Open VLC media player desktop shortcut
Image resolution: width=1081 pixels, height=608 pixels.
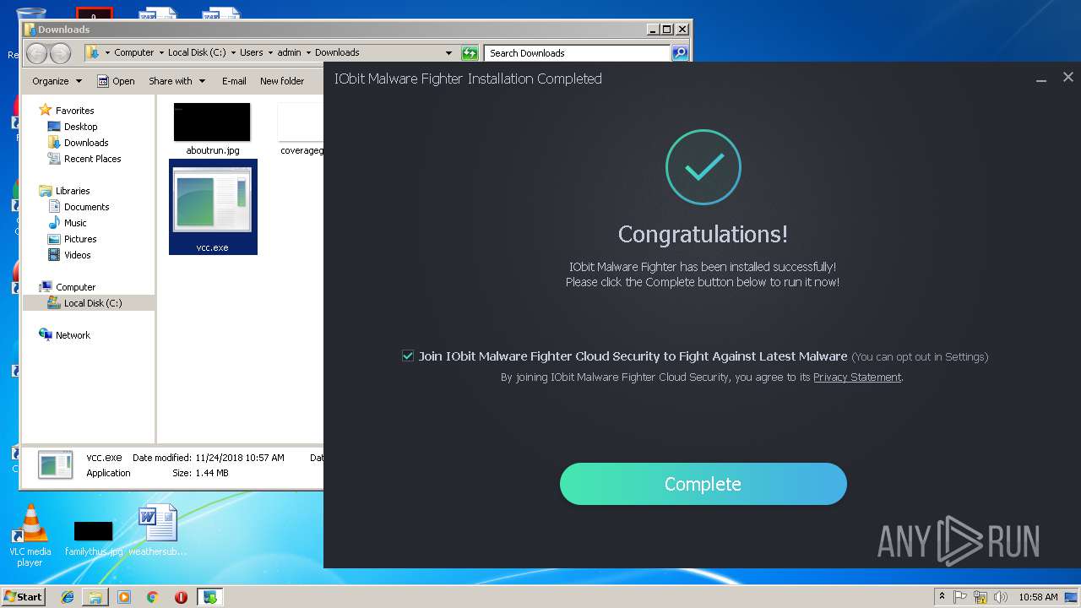point(30,535)
